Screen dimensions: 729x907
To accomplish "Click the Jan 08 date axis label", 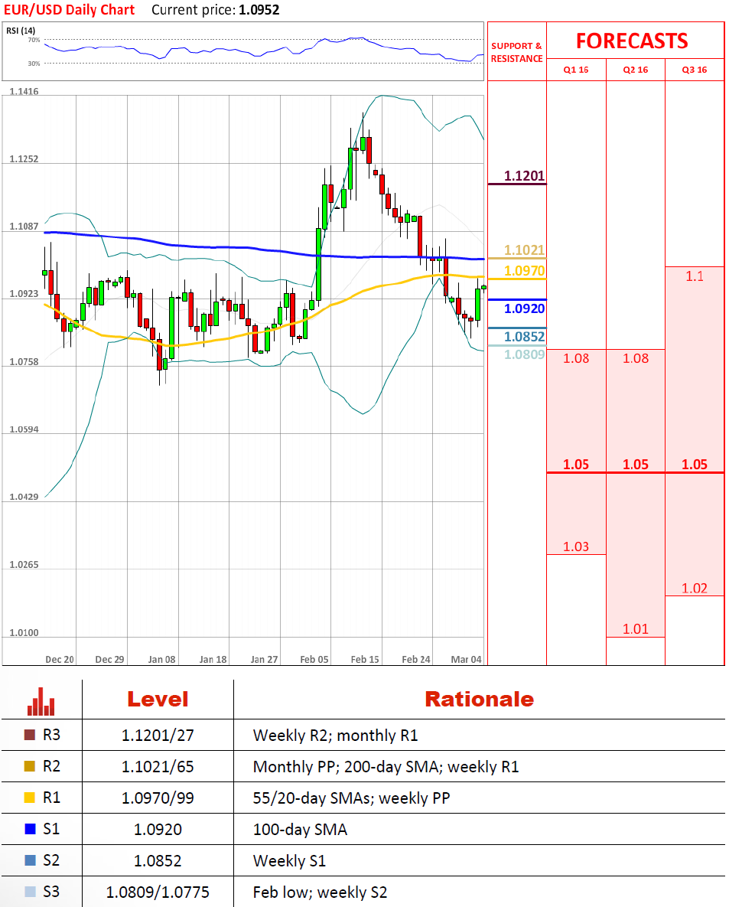I will tap(162, 660).
